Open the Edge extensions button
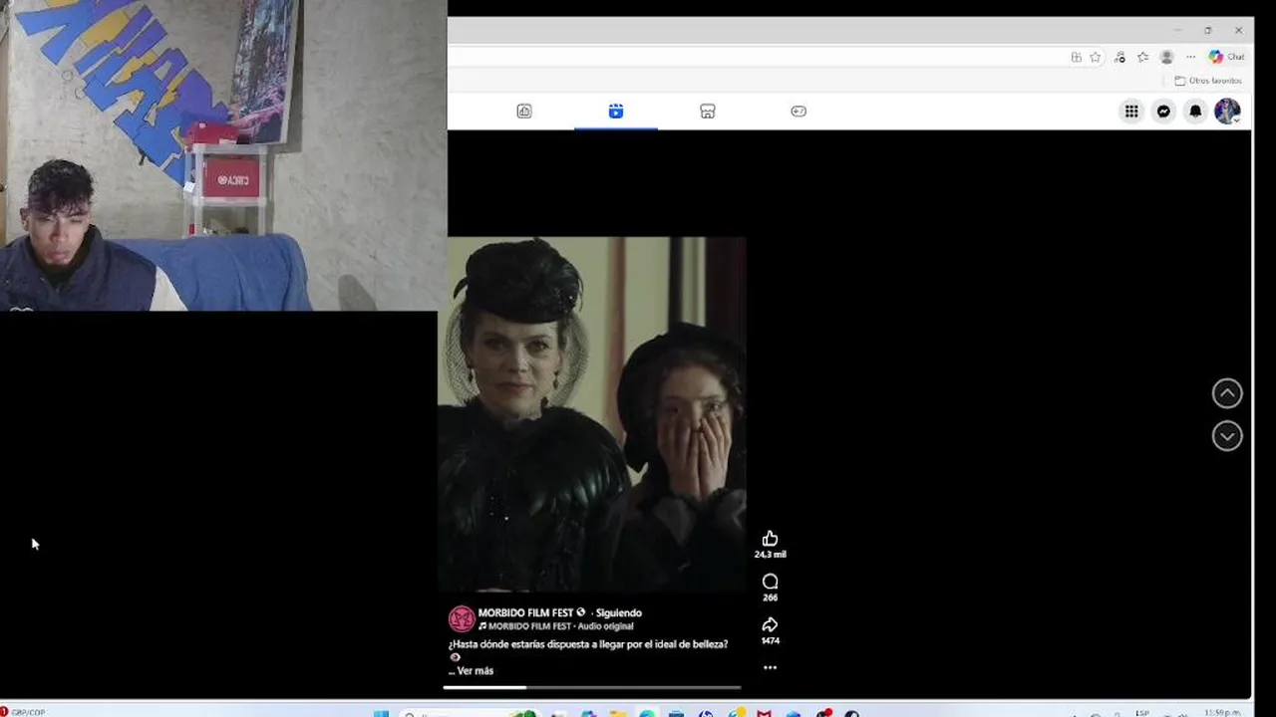The height and width of the screenshot is (717, 1276). pos(1119,57)
